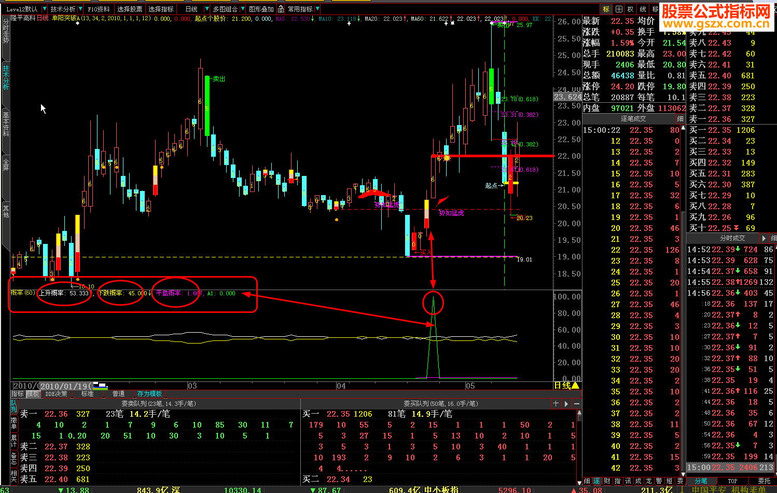Open the 相关 side tab
The width and height of the screenshot is (777, 493).
click(14, 476)
